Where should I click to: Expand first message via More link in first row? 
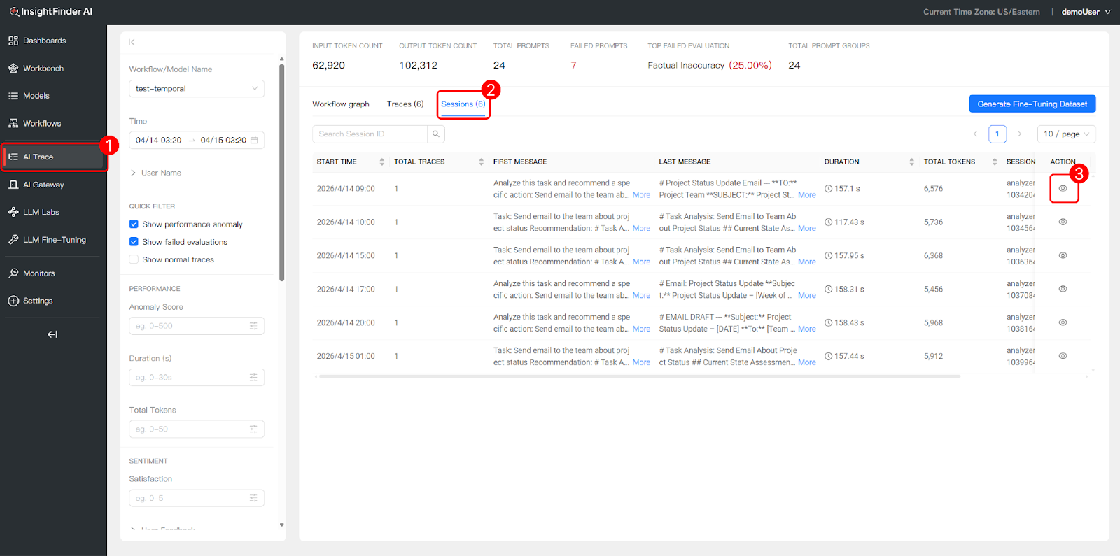click(x=641, y=195)
